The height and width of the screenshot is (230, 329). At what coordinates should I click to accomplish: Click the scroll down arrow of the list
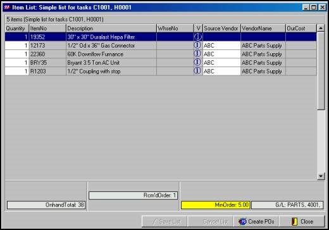pos(321,176)
